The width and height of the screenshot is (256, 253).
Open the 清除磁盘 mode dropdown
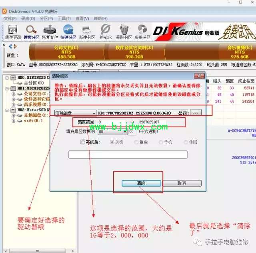tap(75, 113)
